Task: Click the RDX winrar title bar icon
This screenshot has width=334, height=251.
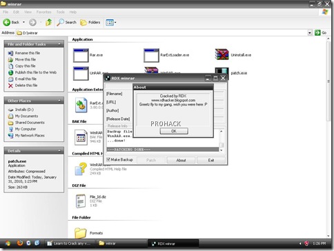Action: tap(108, 79)
